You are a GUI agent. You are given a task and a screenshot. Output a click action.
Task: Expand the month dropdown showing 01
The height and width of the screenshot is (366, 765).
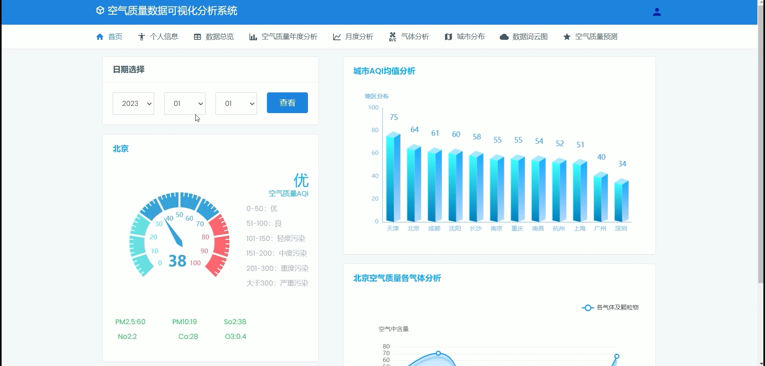(x=184, y=103)
